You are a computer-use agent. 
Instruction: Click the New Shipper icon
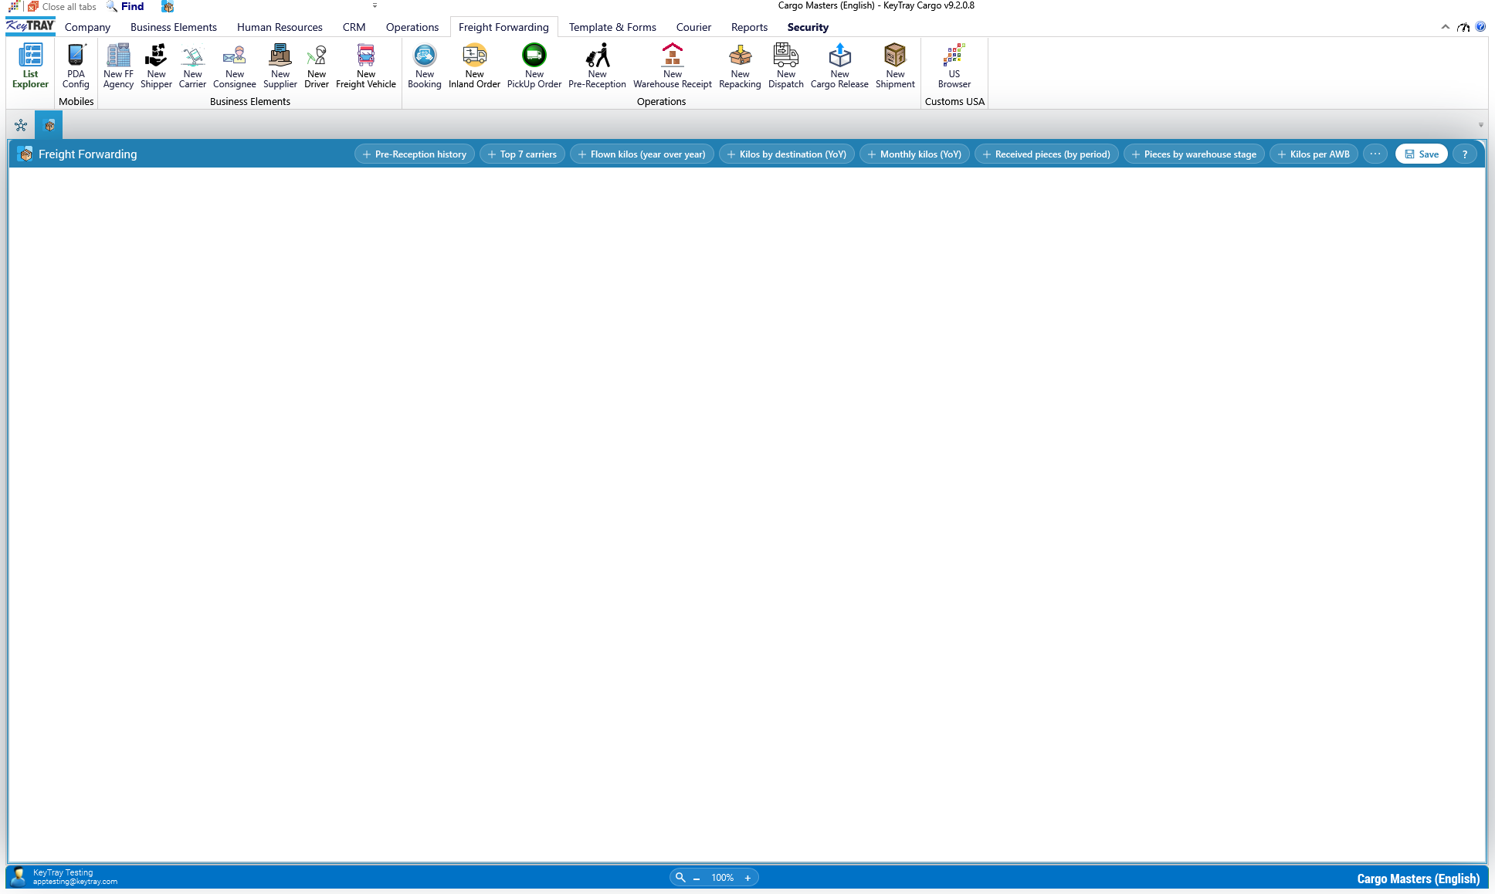[156, 66]
